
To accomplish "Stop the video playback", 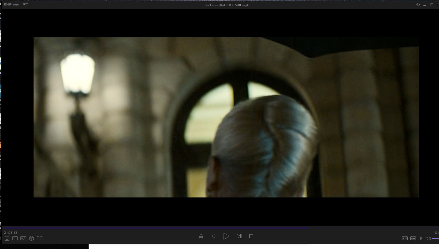I will click(x=251, y=236).
